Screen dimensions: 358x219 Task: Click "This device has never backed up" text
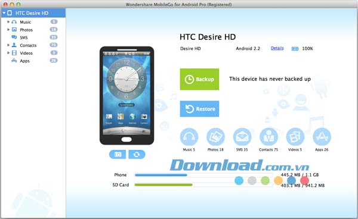(270, 79)
